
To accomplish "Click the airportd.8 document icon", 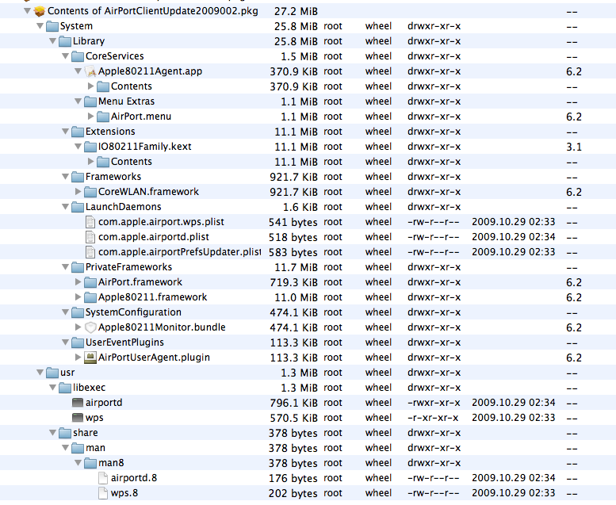I will point(103,478).
